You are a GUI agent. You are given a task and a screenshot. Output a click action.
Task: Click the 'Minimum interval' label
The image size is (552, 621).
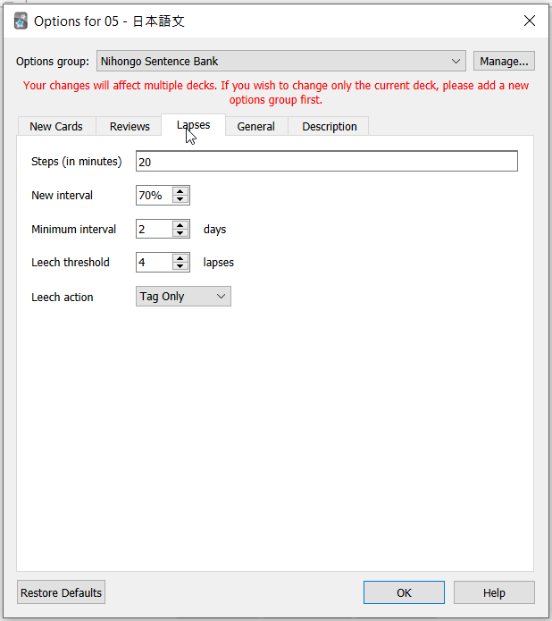[x=73, y=230]
